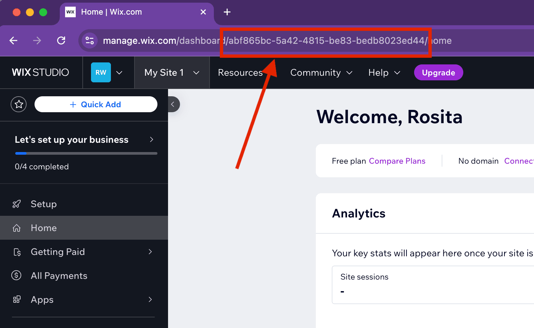Expand the Getting Paid chevron
The width and height of the screenshot is (534, 328).
[150, 252]
